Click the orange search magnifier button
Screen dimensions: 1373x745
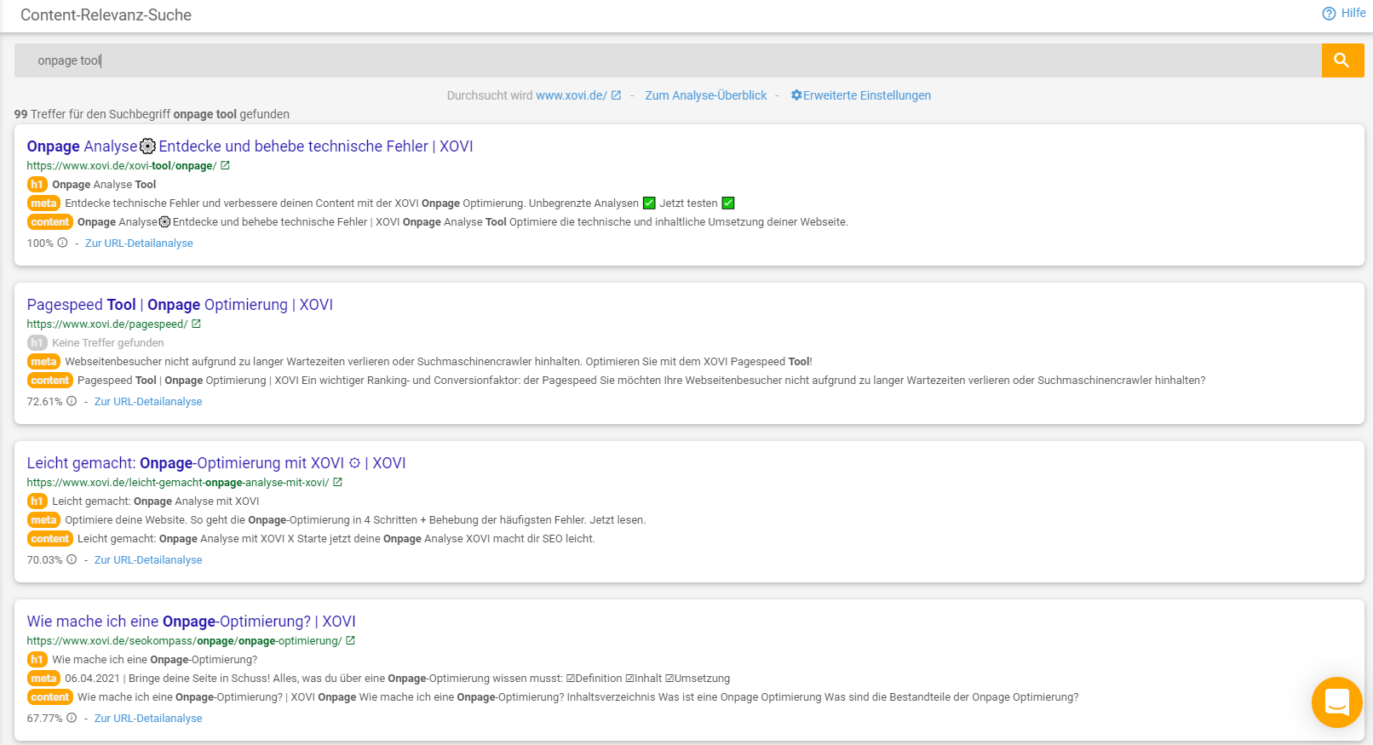pyautogui.click(x=1342, y=60)
